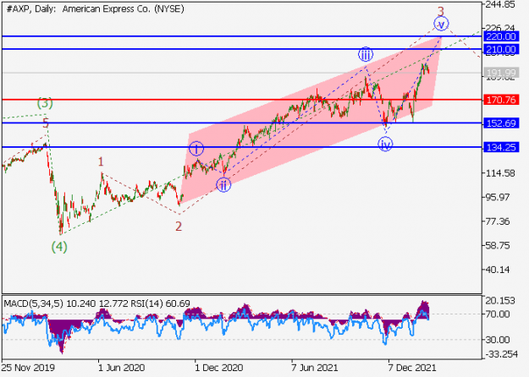
Task: Click the chart title '#AXP, Daily'
Action: pos(31,9)
